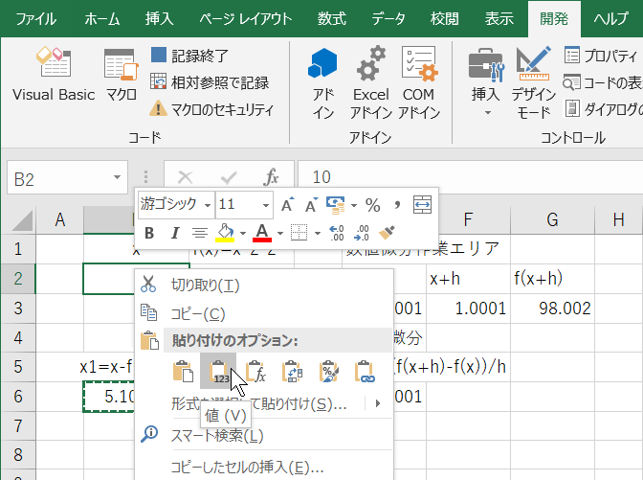Switch to the データ tab
The image size is (643, 480).
click(388, 19)
